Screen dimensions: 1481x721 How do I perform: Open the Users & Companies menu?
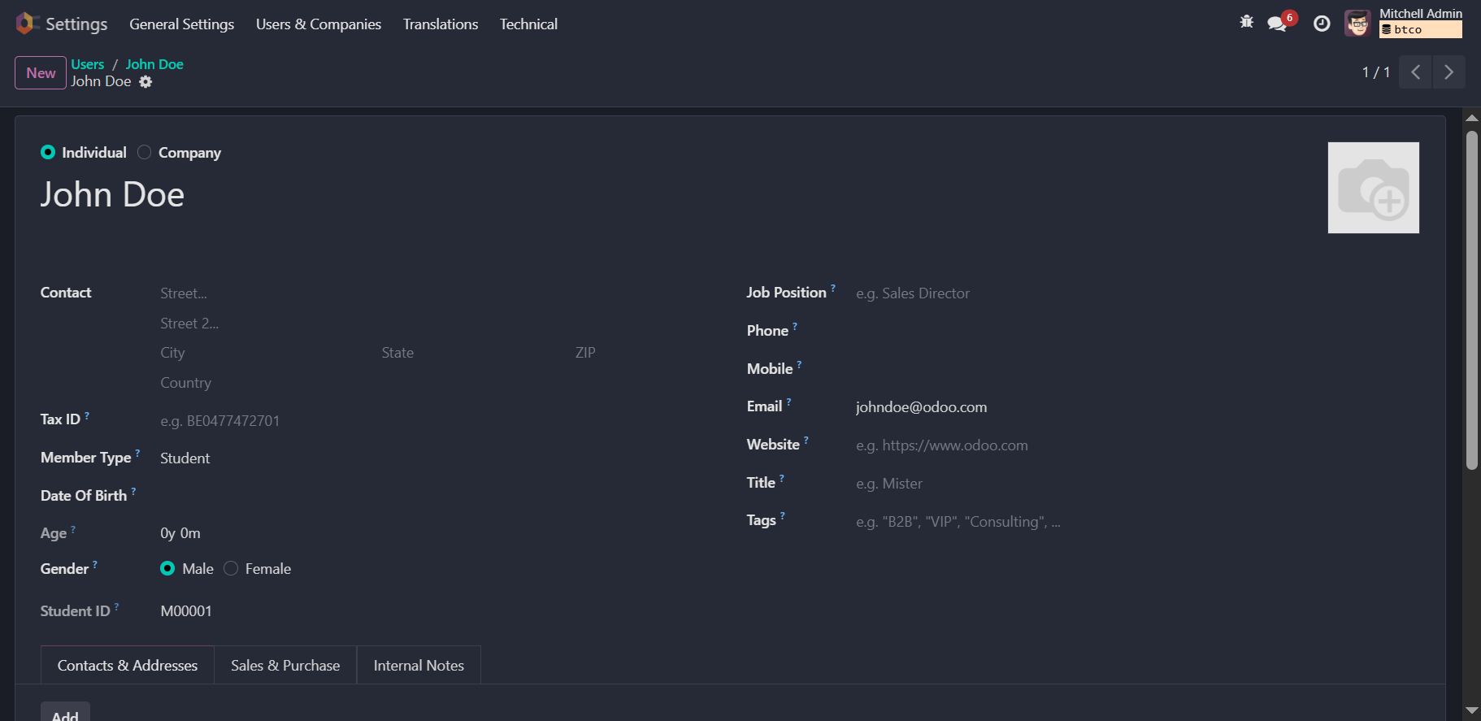pos(318,24)
